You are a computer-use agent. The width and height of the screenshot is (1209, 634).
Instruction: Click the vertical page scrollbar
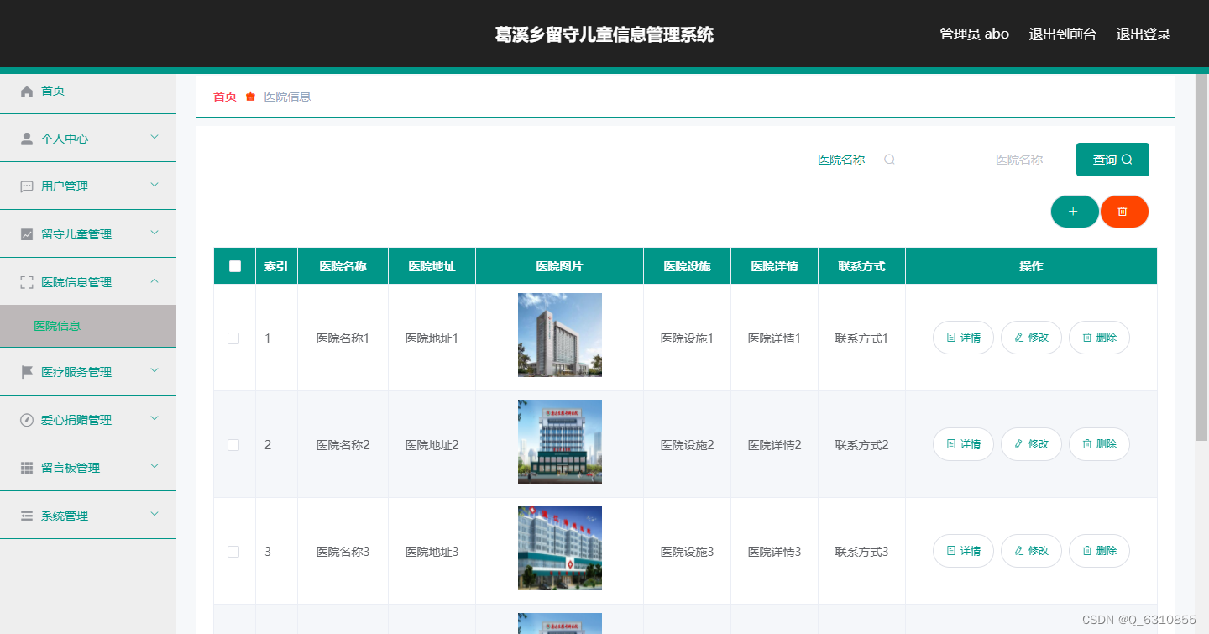[x=1201, y=256]
